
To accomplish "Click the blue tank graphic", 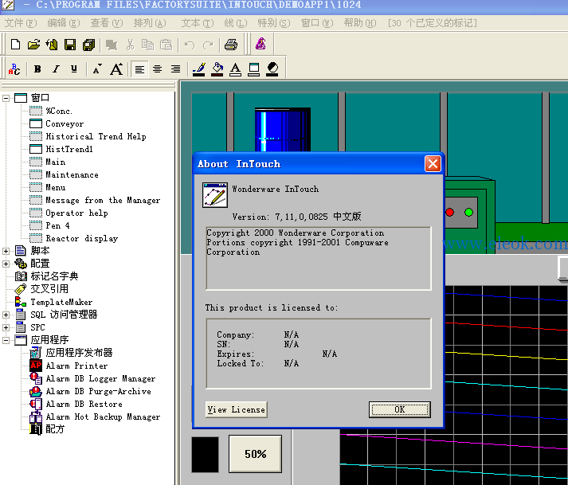I will [x=283, y=130].
